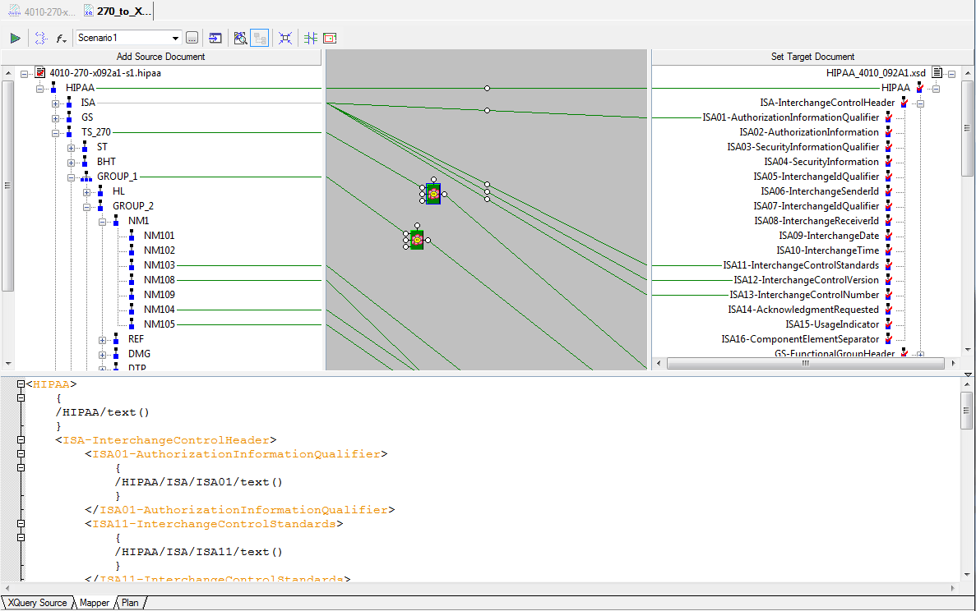Click the green Run play button

click(15, 38)
